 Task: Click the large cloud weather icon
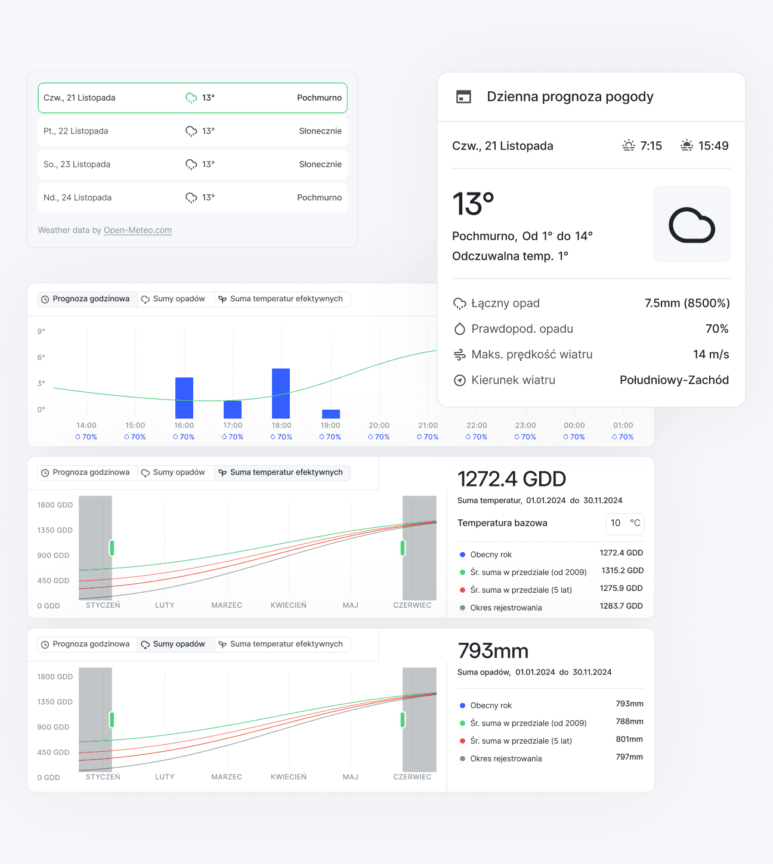tap(691, 225)
